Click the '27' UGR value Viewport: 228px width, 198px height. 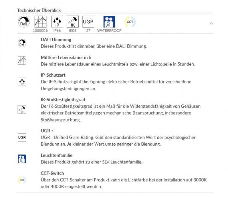tap(88, 30)
